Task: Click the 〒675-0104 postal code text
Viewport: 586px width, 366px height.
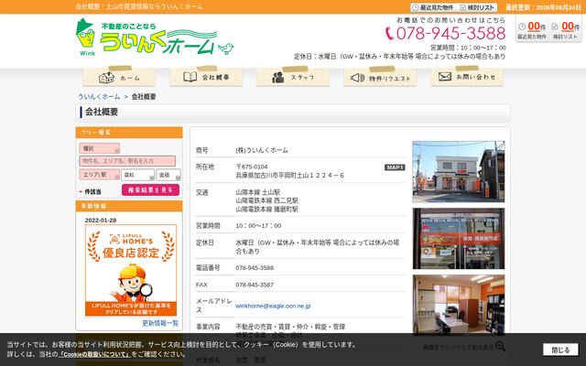Action: point(252,167)
